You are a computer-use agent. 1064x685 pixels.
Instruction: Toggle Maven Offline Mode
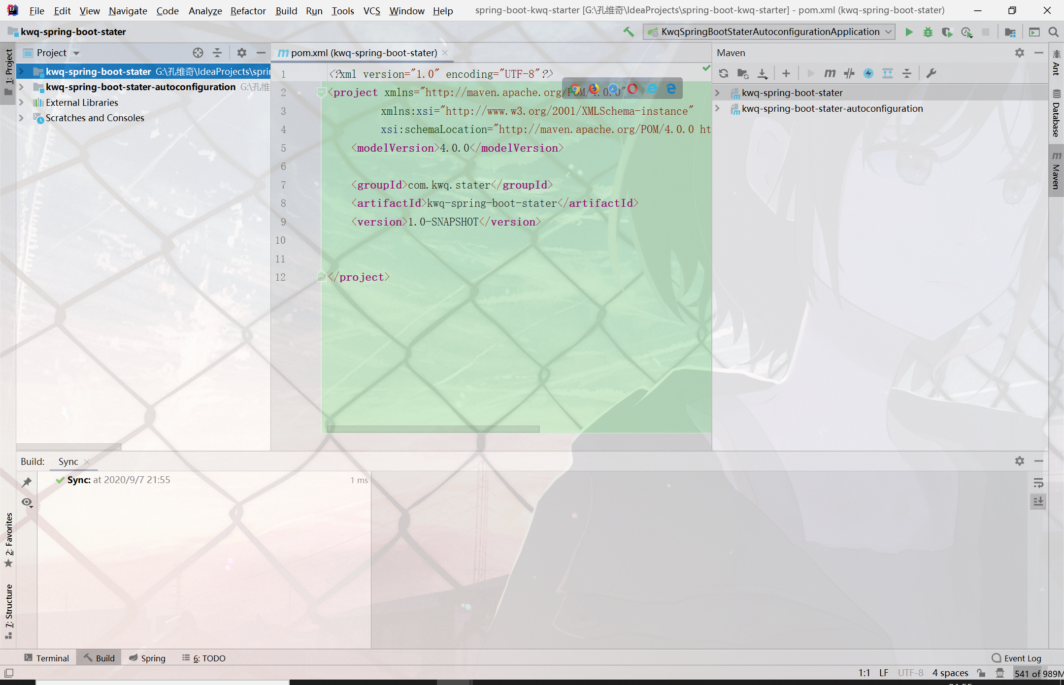(x=849, y=73)
